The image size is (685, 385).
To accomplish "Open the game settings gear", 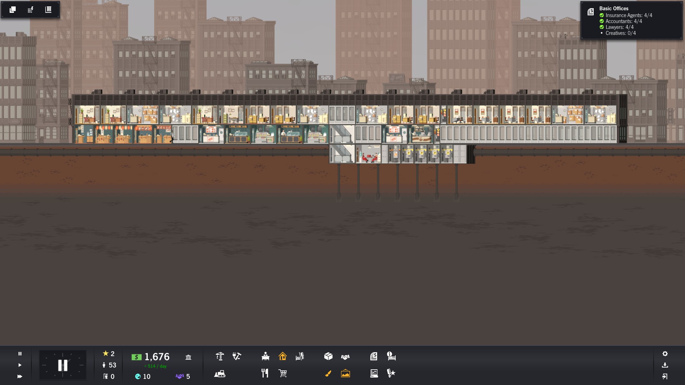I will (x=665, y=354).
